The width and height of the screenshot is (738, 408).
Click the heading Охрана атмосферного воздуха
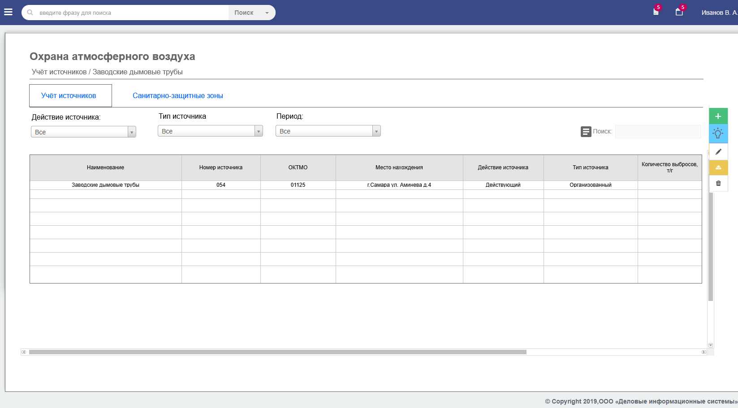click(x=112, y=56)
